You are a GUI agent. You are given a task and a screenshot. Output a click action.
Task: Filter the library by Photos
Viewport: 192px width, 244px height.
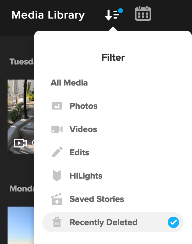tap(83, 106)
